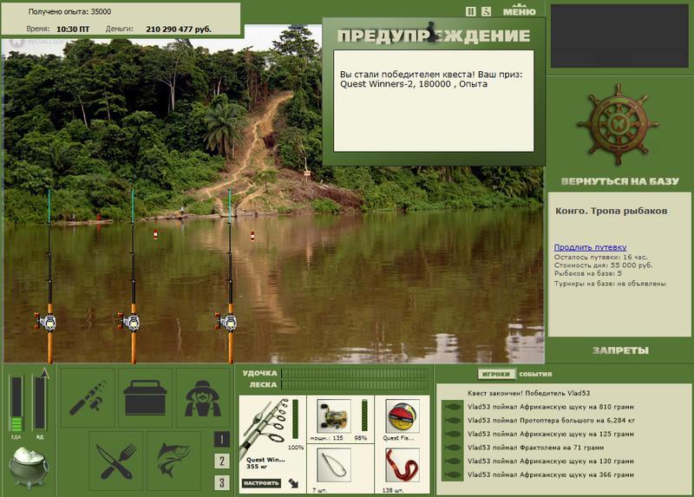Click 'Стоимость дня: 55 000 руб.' text
694x497 pixels.
click(x=603, y=265)
